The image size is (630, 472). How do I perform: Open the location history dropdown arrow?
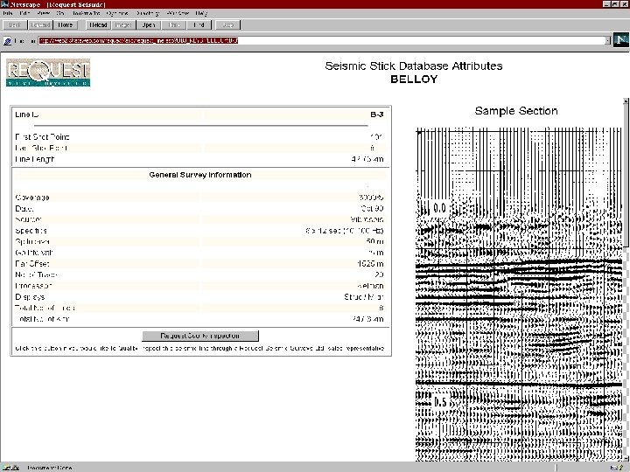608,40
